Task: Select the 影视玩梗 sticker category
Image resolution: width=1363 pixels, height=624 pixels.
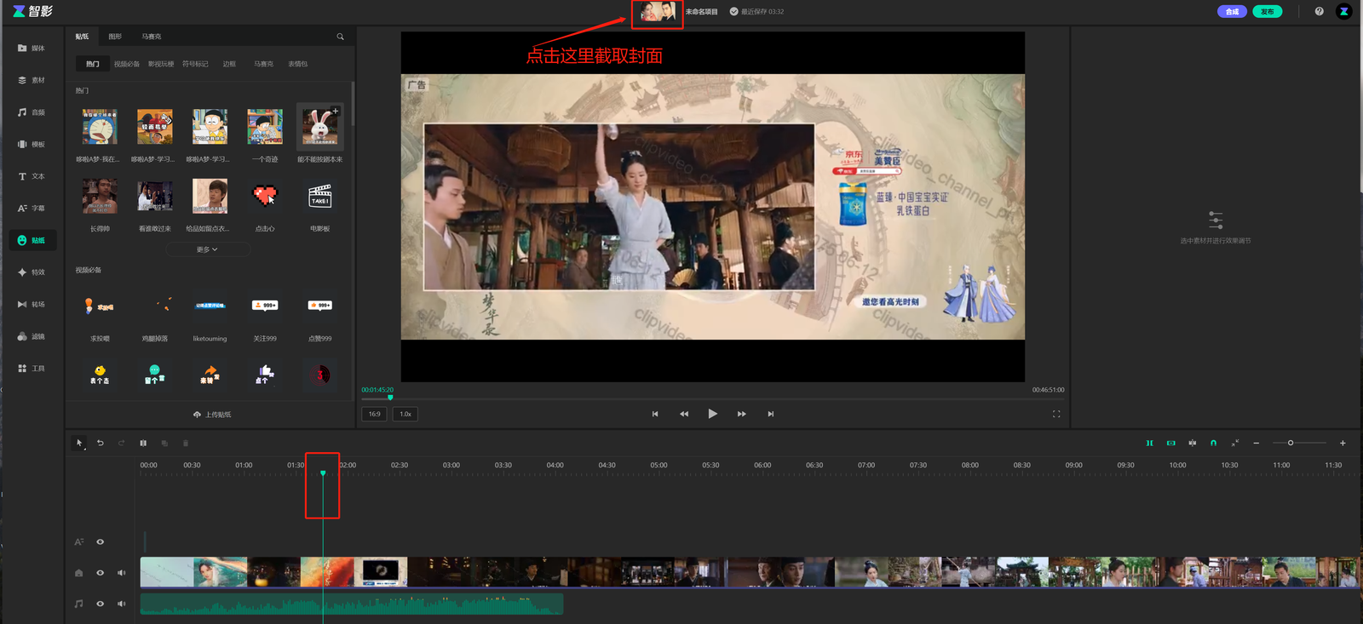Action: pos(161,64)
